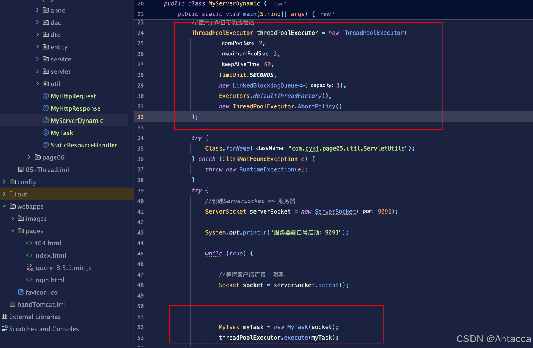The image size is (533, 348).
Task: Click the External Libraries icon
Action: [5, 317]
